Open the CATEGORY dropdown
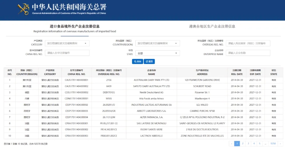 click(67, 43)
